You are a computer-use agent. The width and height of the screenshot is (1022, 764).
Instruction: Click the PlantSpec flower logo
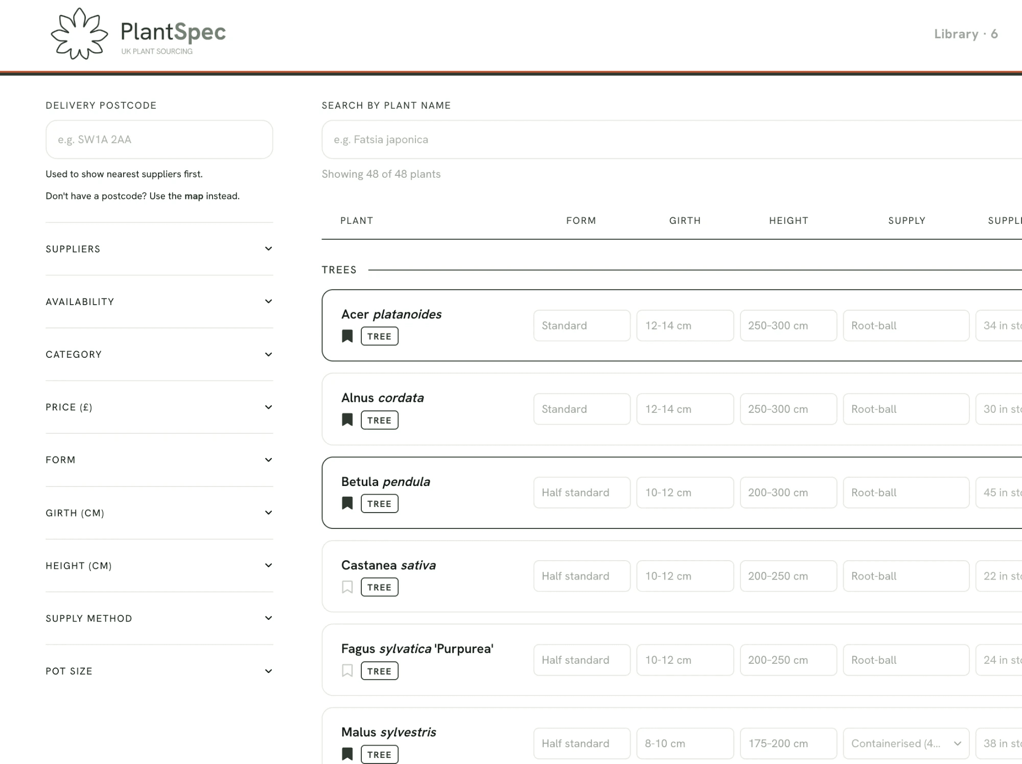click(79, 34)
